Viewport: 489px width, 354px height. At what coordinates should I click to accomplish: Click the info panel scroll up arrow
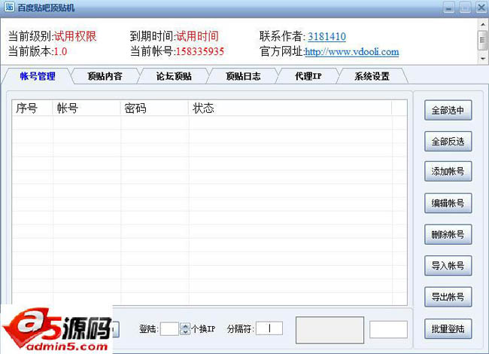coord(483,24)
